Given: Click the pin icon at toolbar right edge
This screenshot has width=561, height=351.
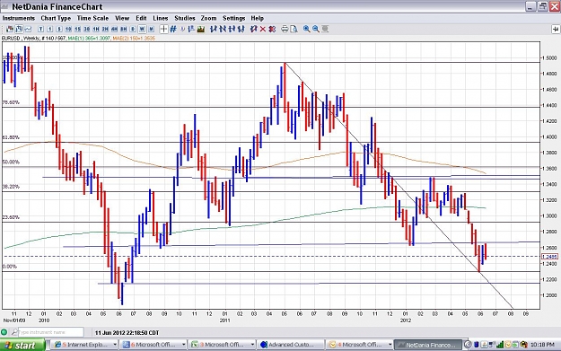Looking at the screenshot, I should [556, 29].
